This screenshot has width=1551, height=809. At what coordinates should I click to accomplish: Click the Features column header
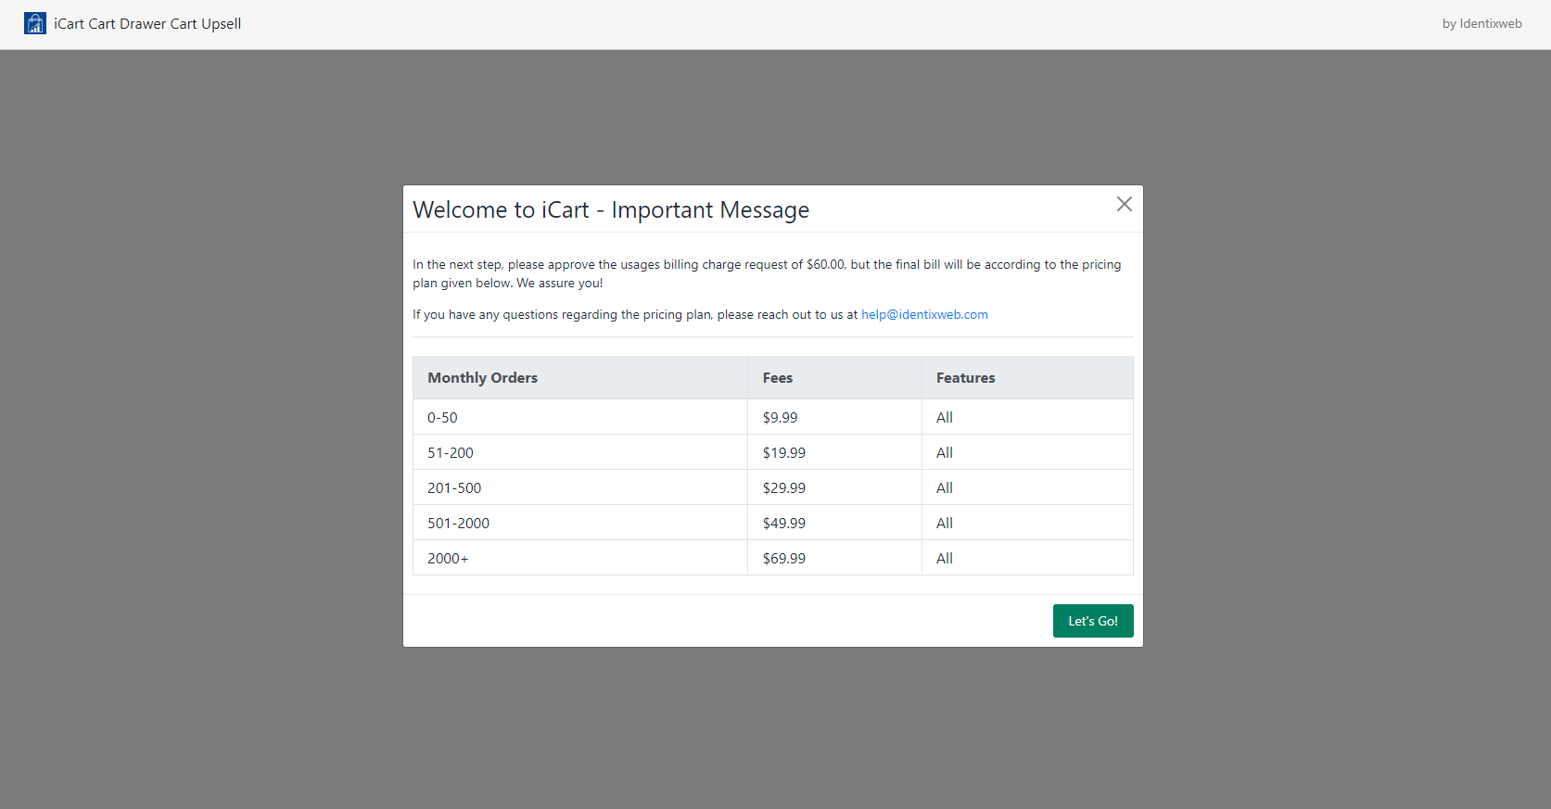tap(1027, 377)
